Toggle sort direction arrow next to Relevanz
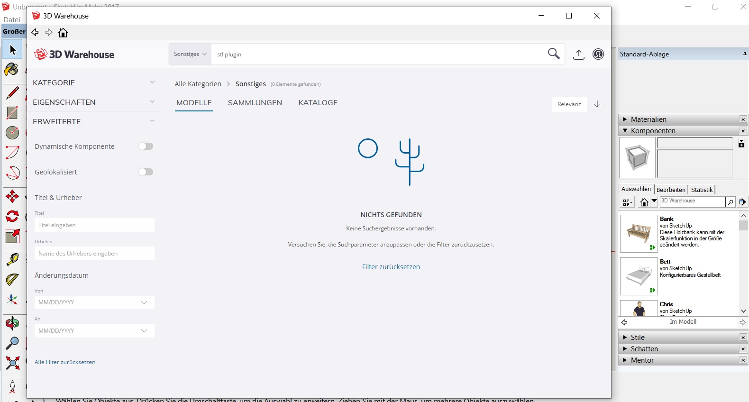The image size is (749, 402). click(x=597, y=104)
